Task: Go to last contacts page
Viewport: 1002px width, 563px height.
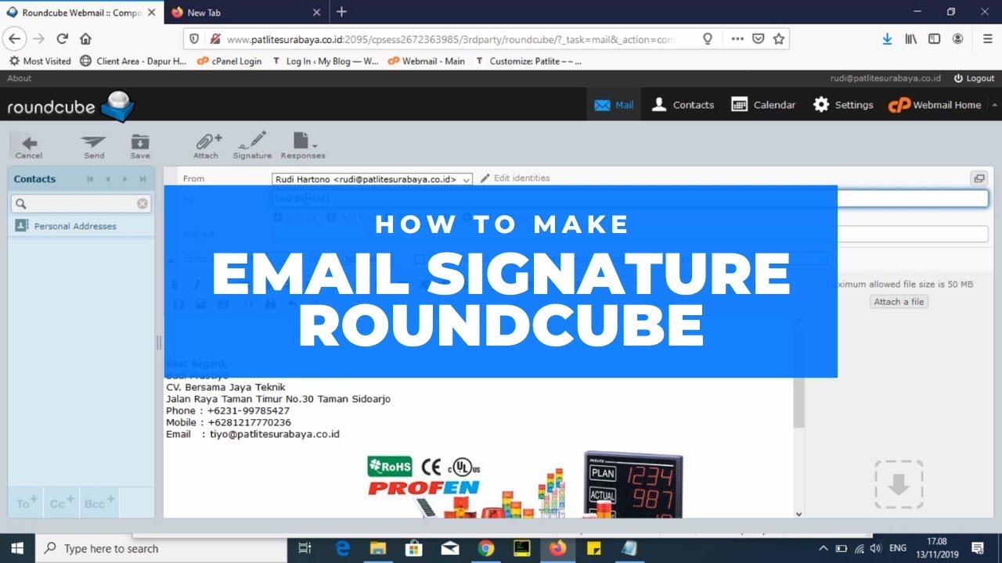Action: [x=142, y=179]
